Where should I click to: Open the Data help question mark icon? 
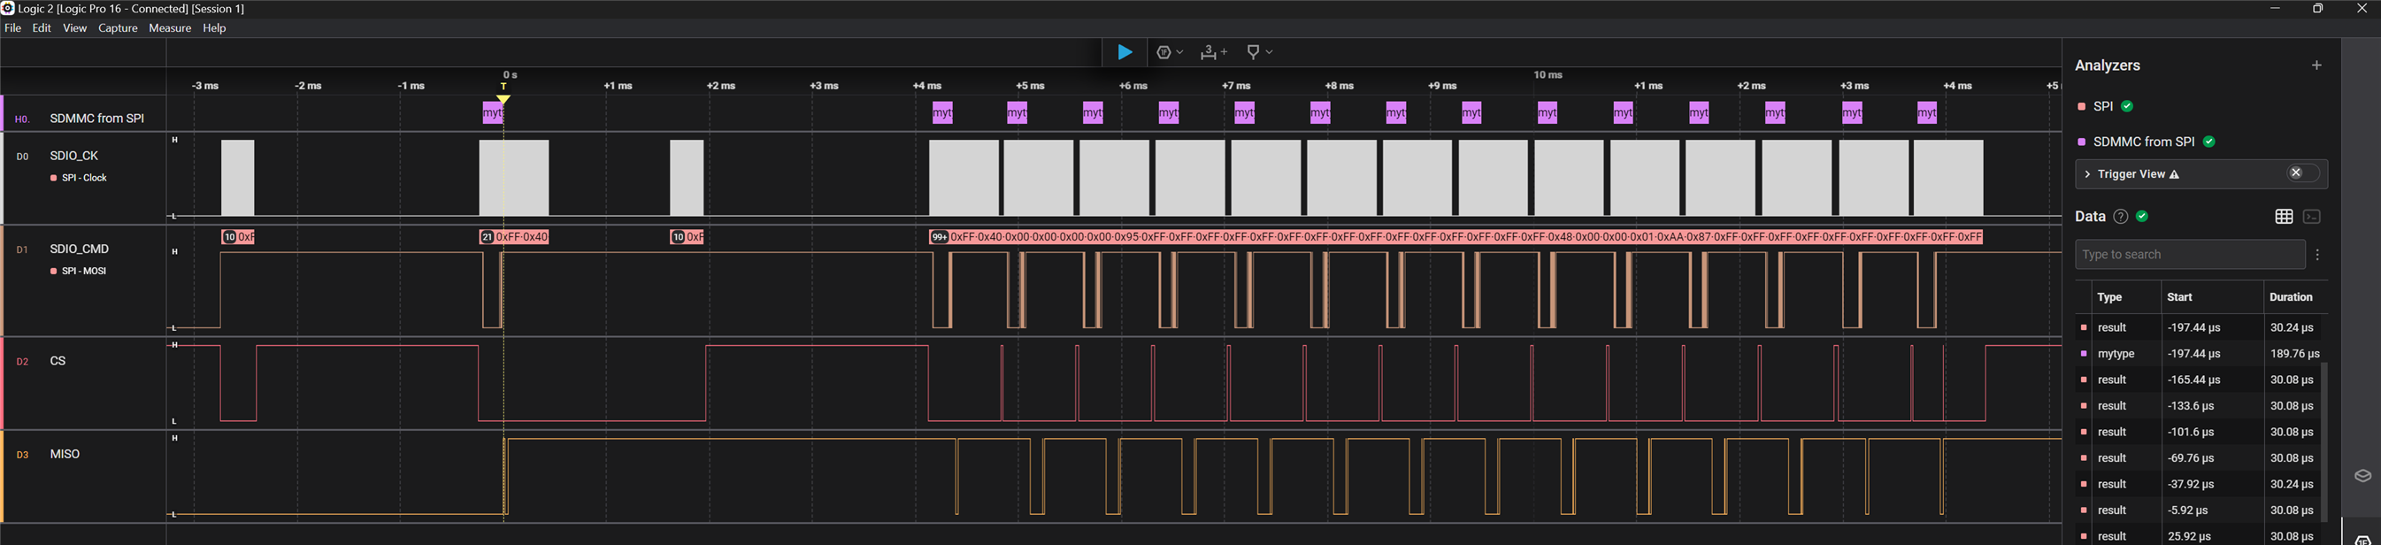tap(2121, 217)
